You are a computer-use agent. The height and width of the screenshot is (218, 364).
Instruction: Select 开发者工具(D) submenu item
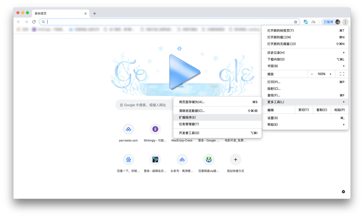(x=217, y=133)
